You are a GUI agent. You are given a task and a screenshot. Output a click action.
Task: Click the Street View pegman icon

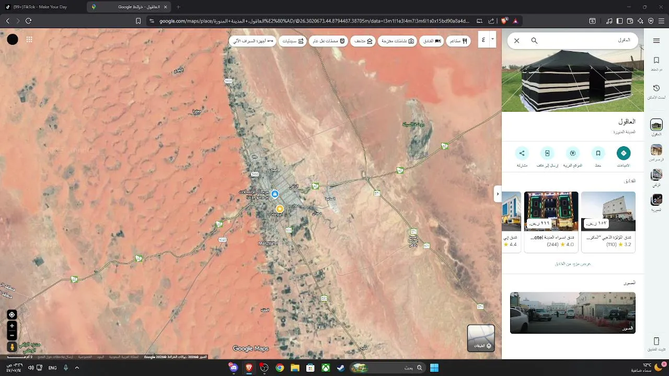point(12,347)
